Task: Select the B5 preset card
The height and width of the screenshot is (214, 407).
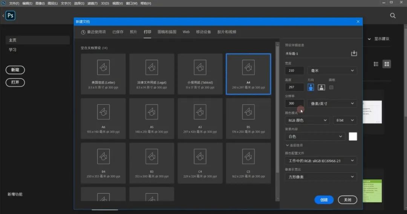Action: click(248, 118)
